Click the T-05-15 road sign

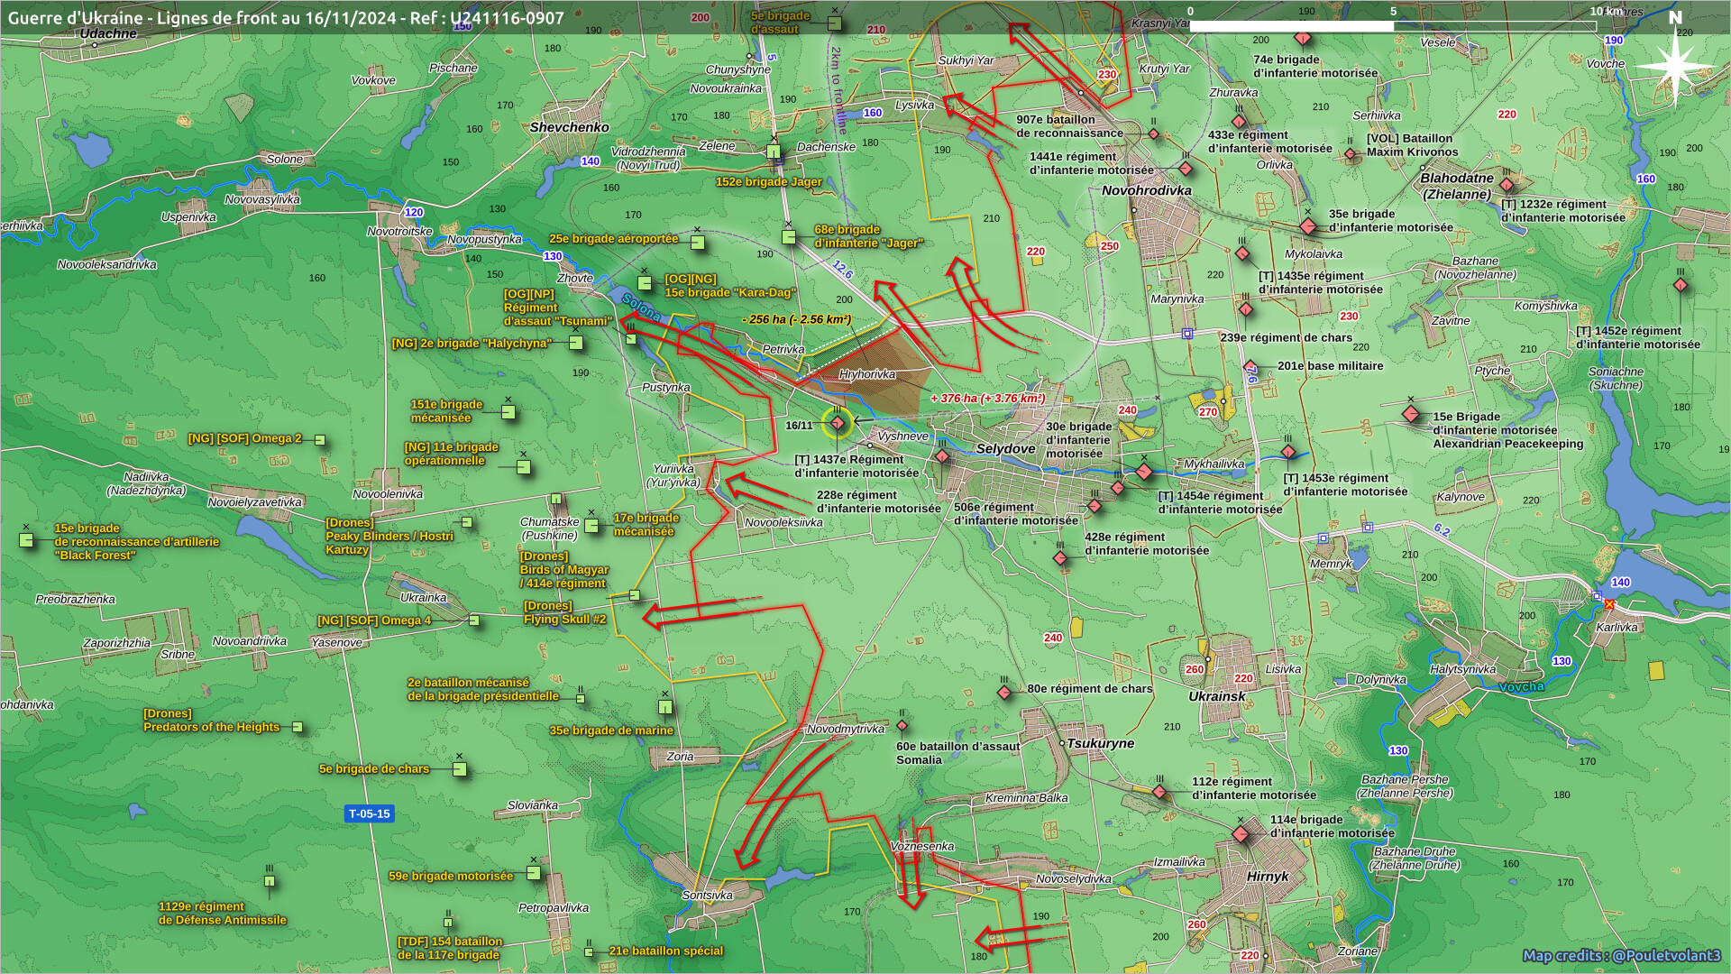[x=370, y=813]
